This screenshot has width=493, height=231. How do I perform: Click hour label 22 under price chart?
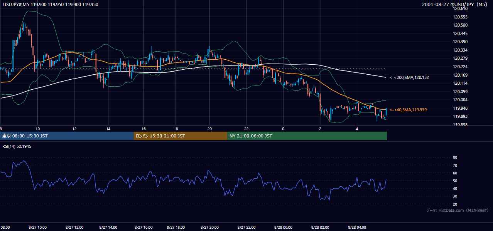click(246, 129)
